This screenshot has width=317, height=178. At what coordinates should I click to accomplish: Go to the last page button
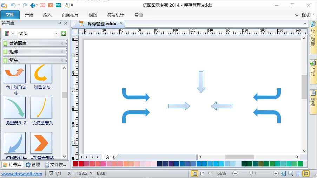coord(98,157)
